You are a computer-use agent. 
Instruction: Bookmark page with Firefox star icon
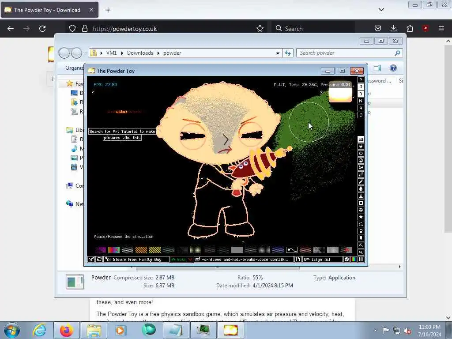(x=260, y=28)
